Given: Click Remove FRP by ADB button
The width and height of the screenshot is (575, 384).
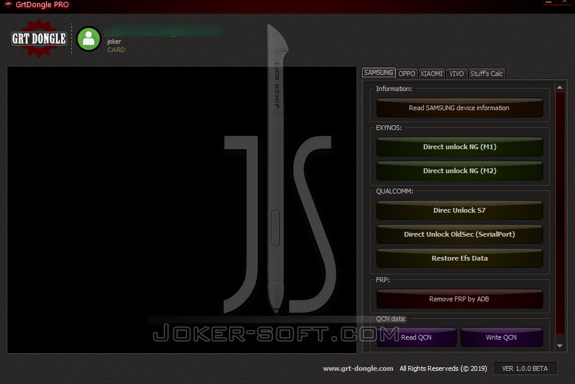Looking at the screenshot, I should (x=459, y=299).
